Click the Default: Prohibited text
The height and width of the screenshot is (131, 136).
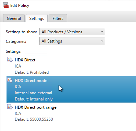[32, 72]
